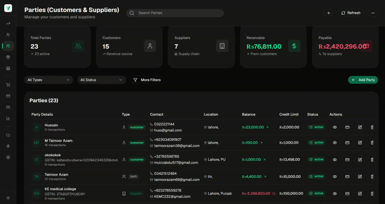This screenshot has height=204, width=385.
Task: View details of KE medical college
Action: click(x=335, y=194)
